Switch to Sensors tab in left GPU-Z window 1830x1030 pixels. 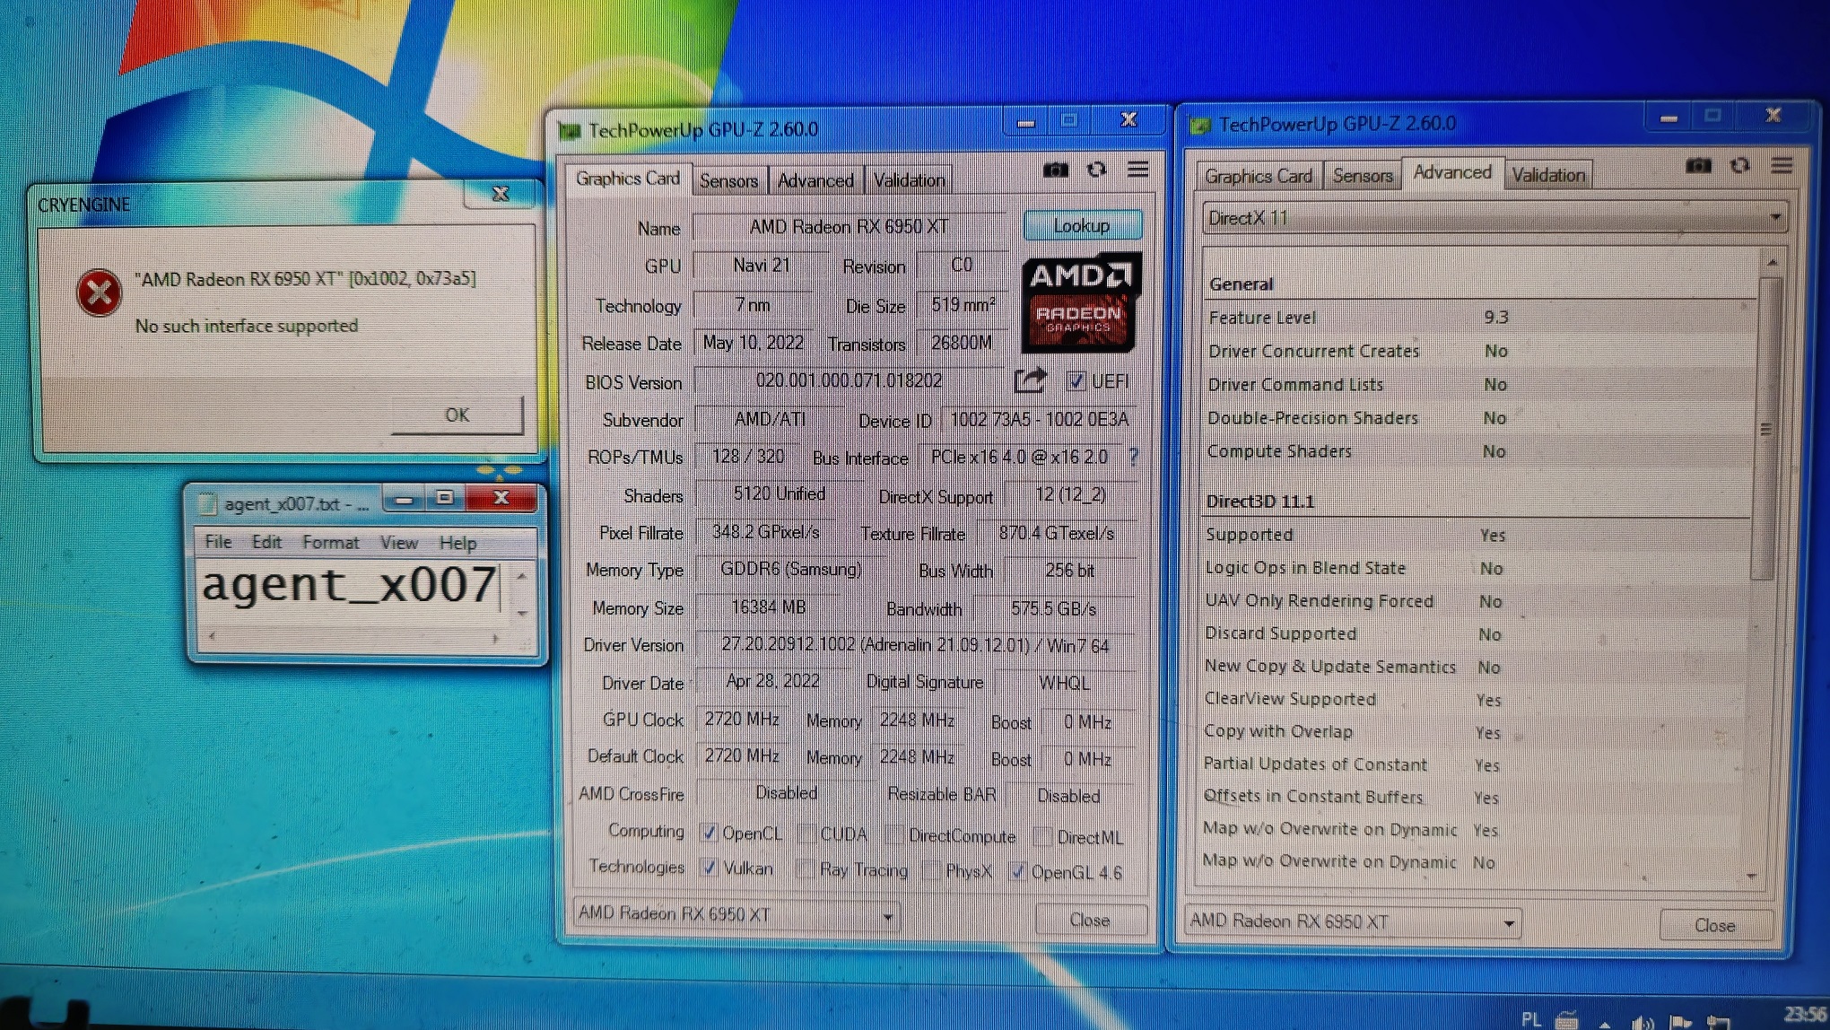(x=728, y=181)
